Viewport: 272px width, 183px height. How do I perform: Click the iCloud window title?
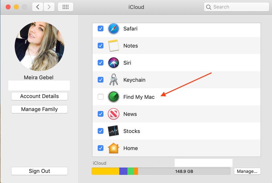click(136, 7)
